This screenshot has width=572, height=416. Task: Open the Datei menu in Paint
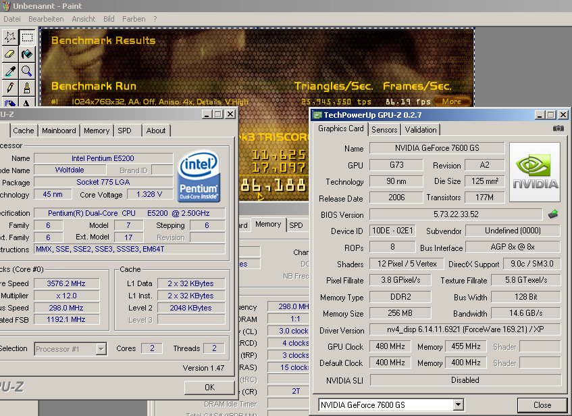12,19
